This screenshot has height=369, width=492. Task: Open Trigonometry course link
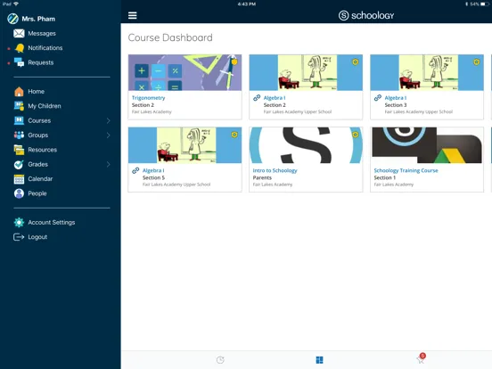point(149,98)
